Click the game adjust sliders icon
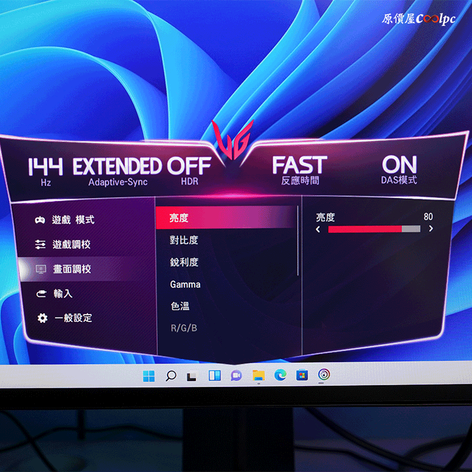472x472 pixels. pos(40,244)
